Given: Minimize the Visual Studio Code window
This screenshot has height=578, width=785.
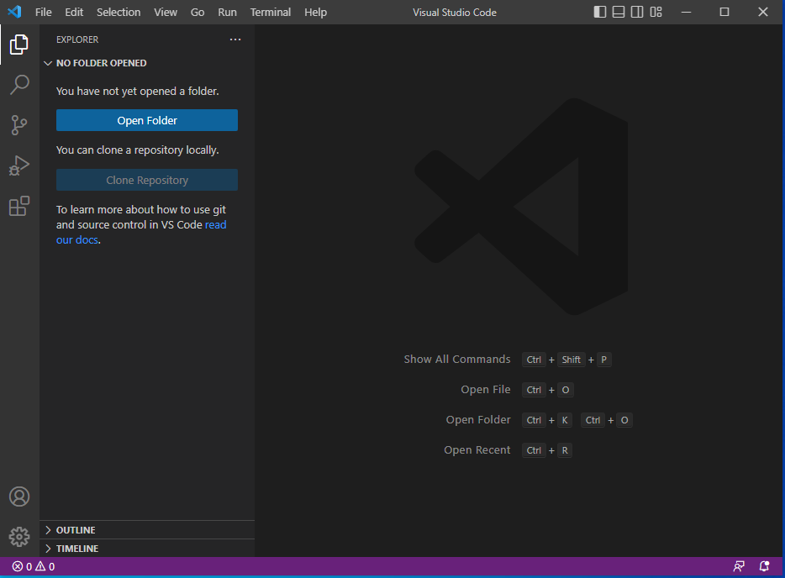Looking at the screenshot, I should [x=687, y=12].
